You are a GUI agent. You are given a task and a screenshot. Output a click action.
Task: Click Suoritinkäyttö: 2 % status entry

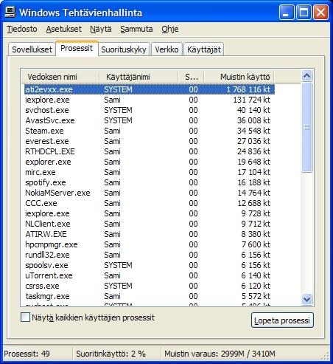point(111,354)
